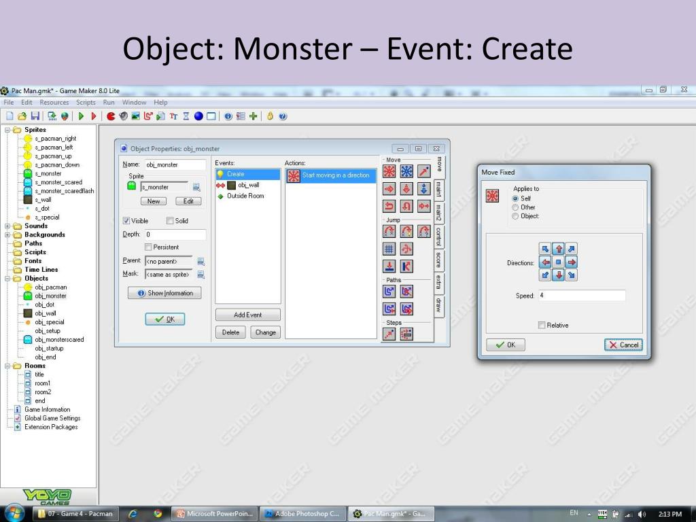The width and height of the screenshot is (696, 522).
Task: Click the Create object blue ball toolbar icon
Action: click(x=198, y=116)
